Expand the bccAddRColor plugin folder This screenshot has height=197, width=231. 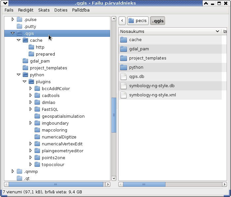point(31,88)
